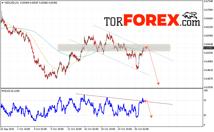Select the 4 Oct 02:00 time label

(x=40, y=129)
